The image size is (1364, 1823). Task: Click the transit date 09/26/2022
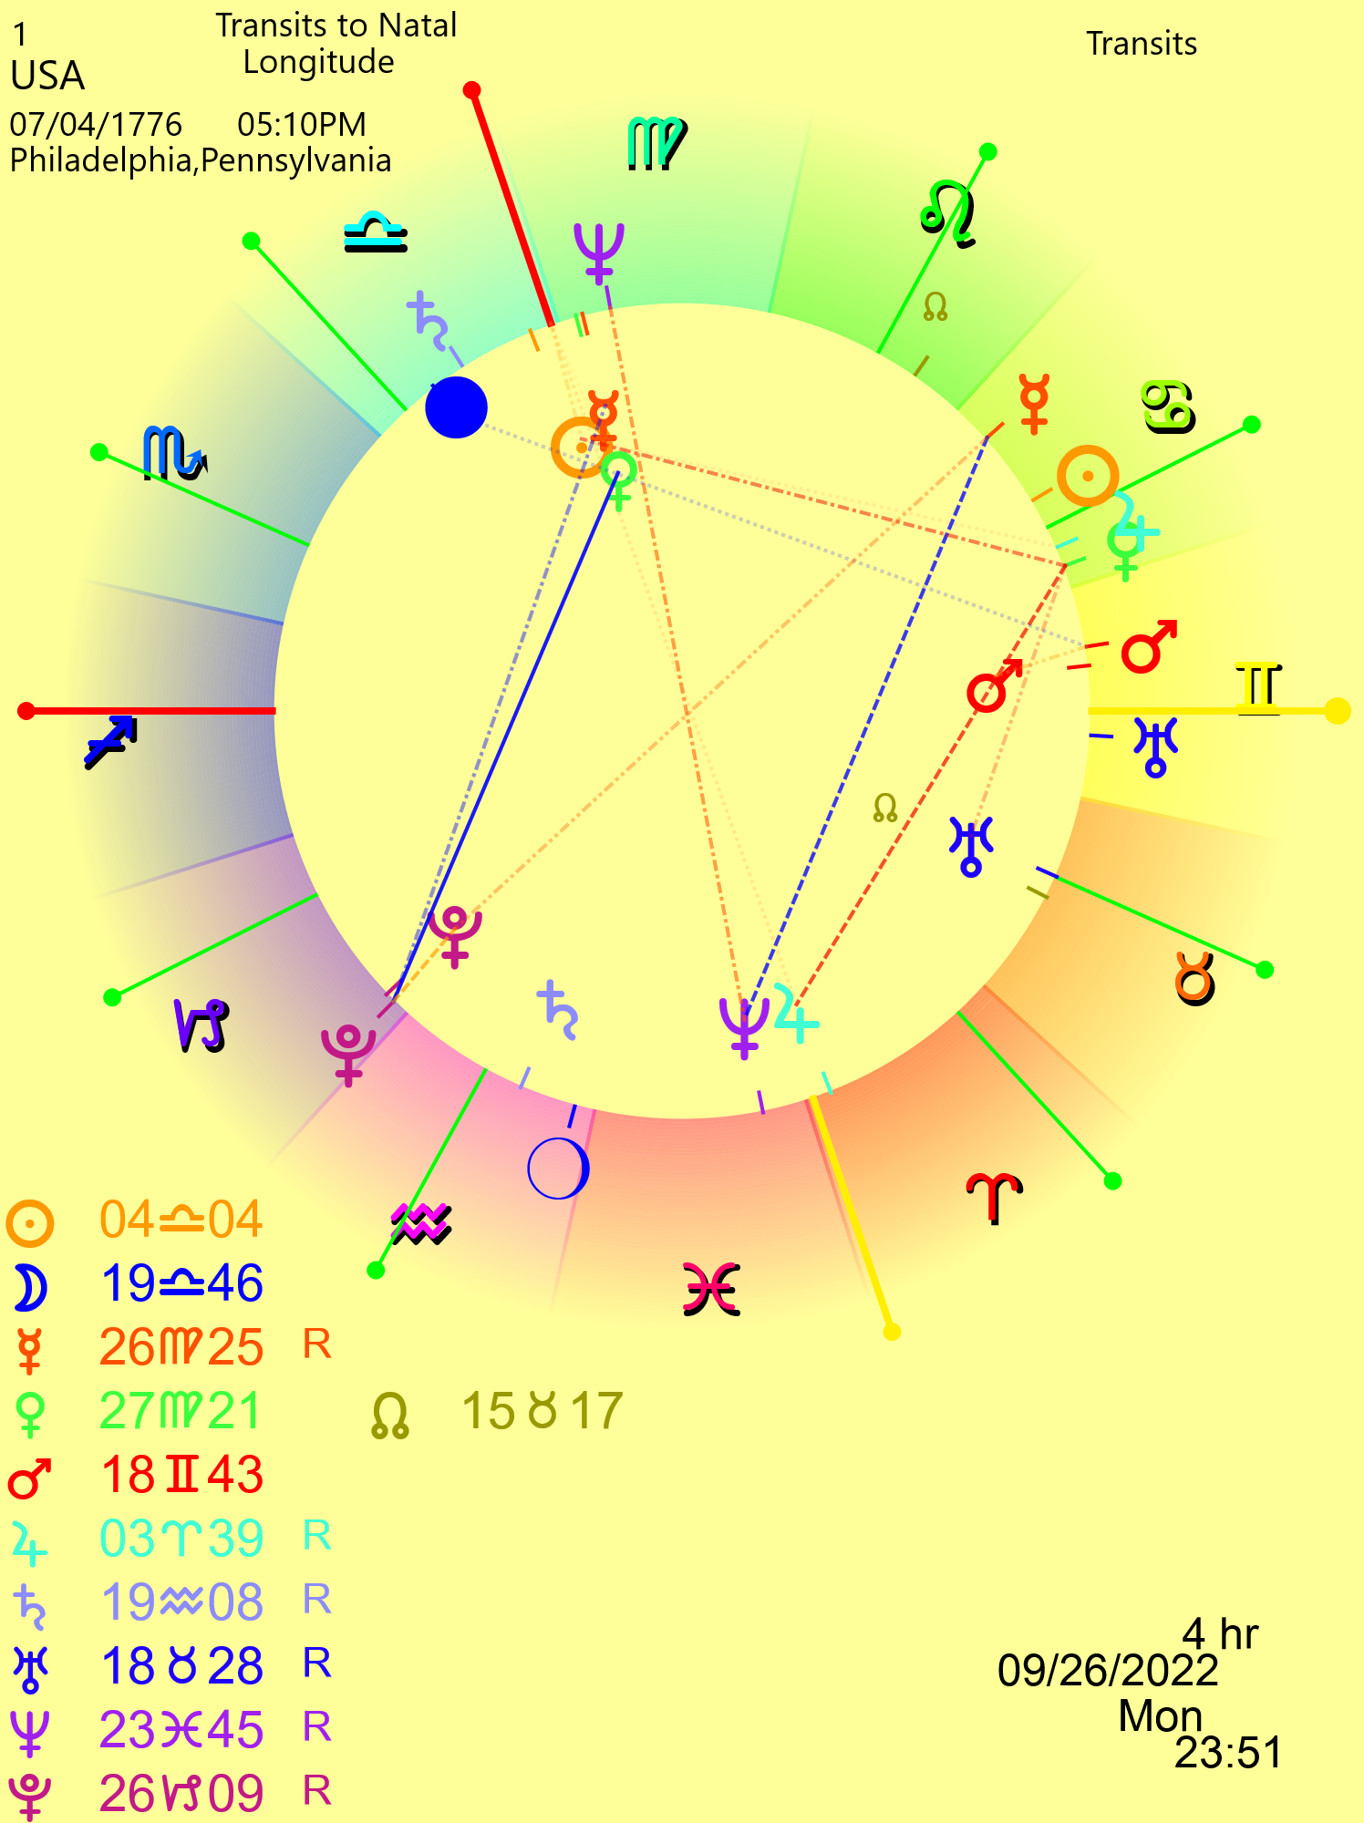pos(1107,1671)
